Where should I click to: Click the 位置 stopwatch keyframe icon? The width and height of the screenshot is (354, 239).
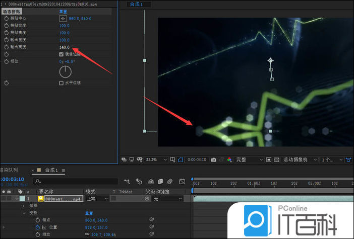37,227
